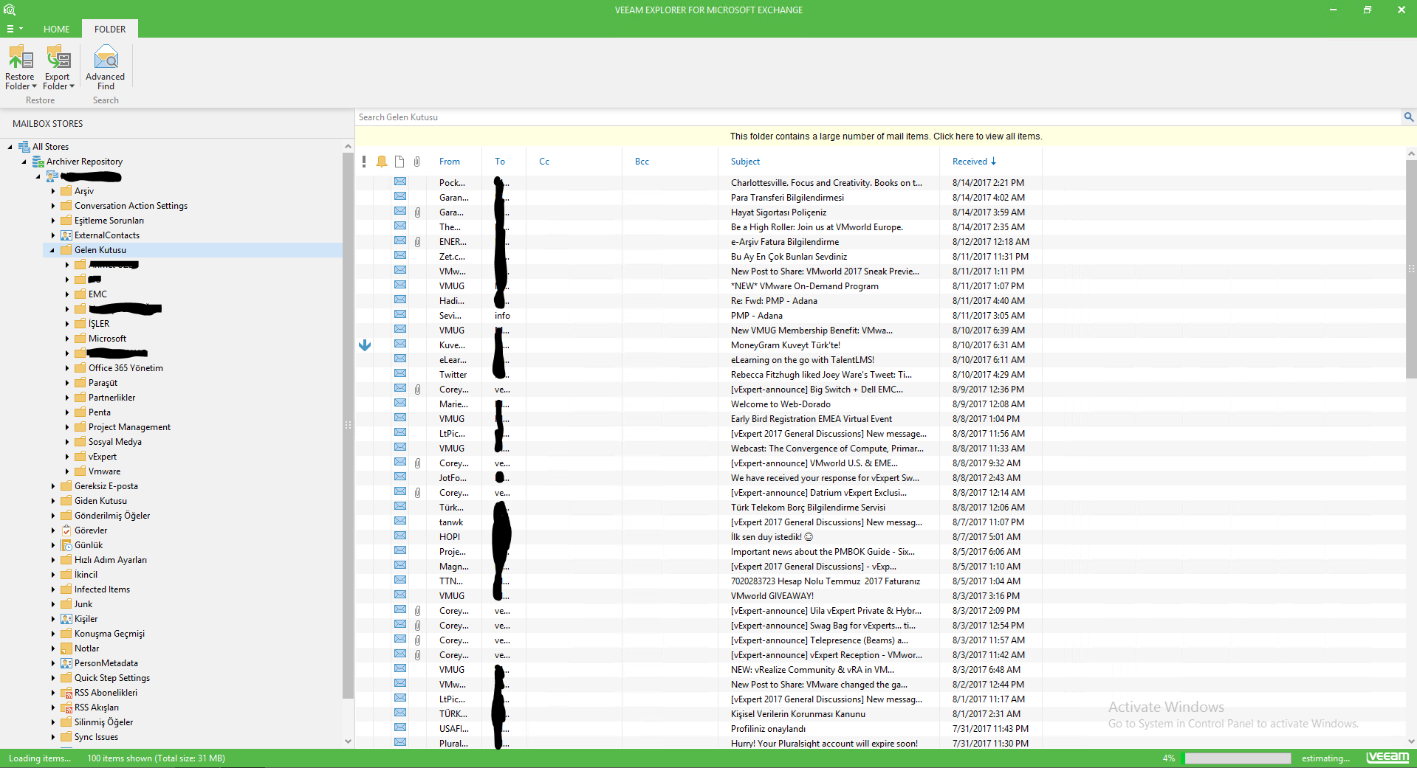Sort by attachment paperclip column
1417x768 pixels.
[417, 162]
